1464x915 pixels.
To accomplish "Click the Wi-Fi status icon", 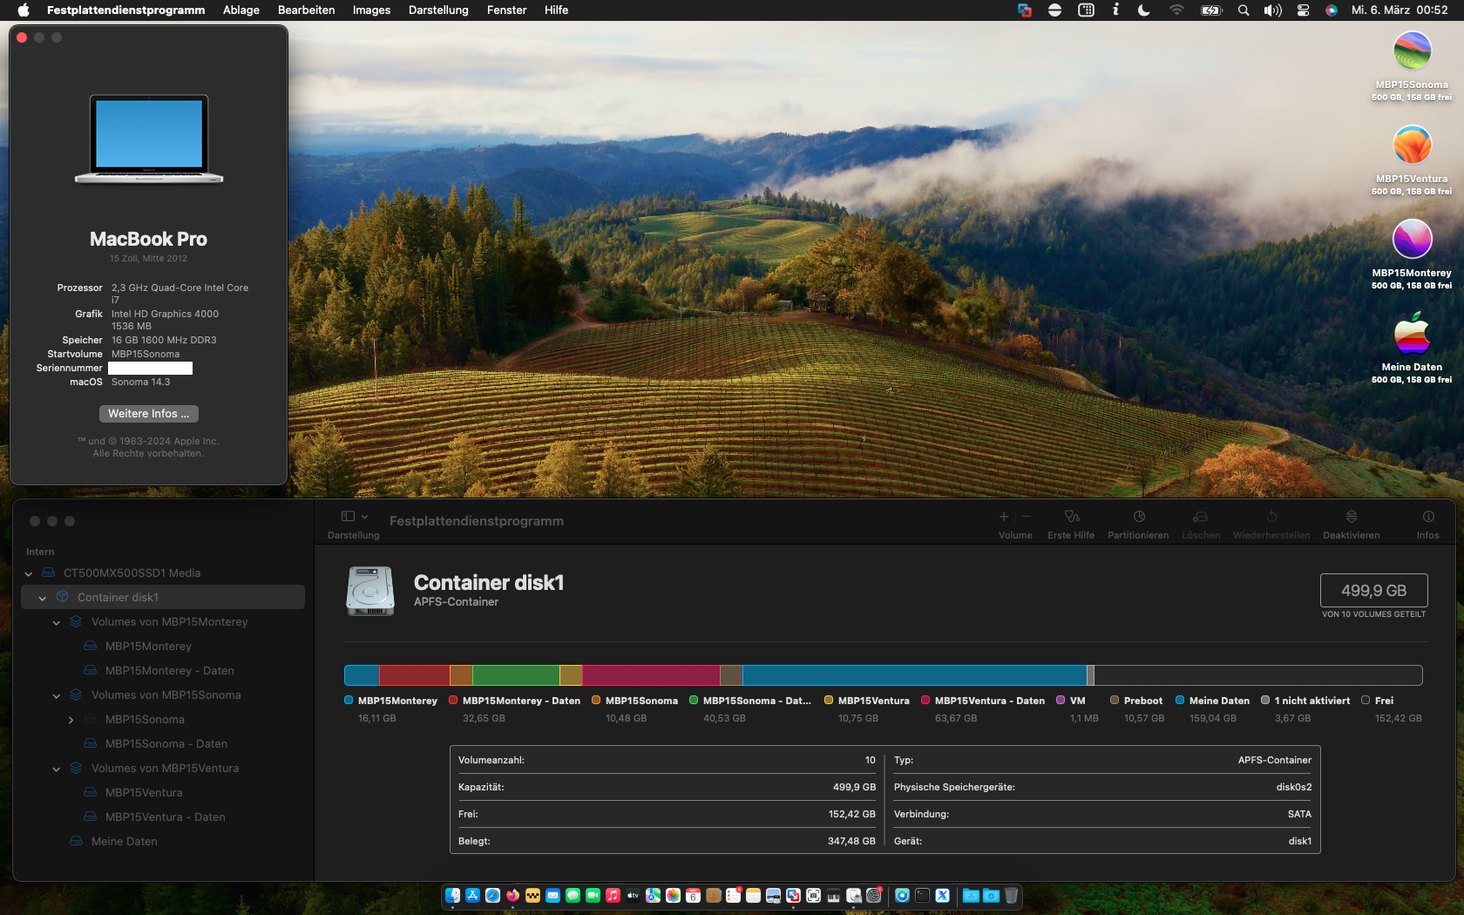I will [1176, 10].
